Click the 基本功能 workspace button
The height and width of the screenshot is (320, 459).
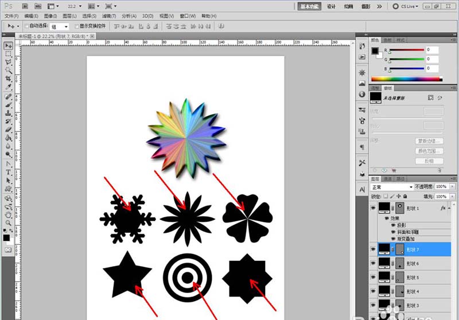[310, 6]
